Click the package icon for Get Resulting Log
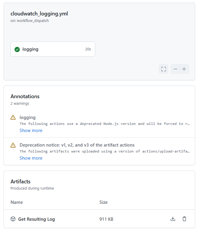The height and width of the screenshot is (232, 199). [13, 219]
